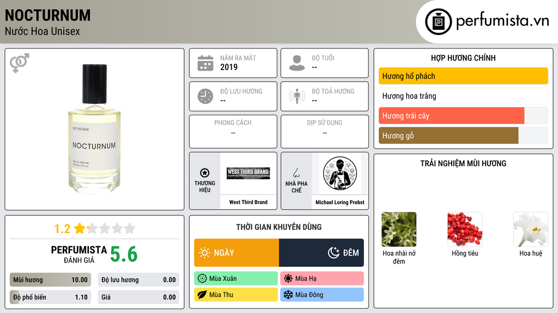Screen dimensions: 558x313
Task: Click the 5.6 Perfumista rating score
Action: tap(124, 254)
